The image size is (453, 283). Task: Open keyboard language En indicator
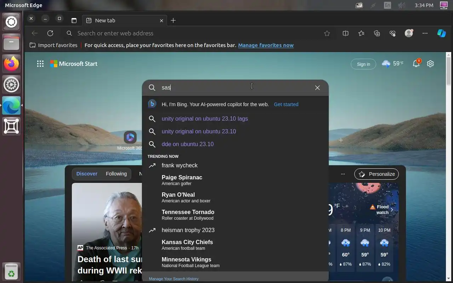pos(388,5)
